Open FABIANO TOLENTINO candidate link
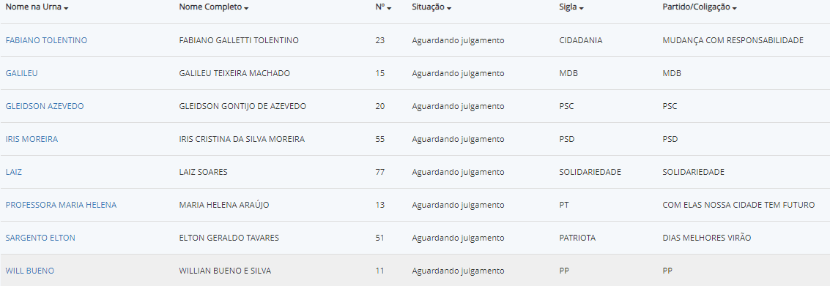This screenshot has width=830, height=286. point(47,40)
